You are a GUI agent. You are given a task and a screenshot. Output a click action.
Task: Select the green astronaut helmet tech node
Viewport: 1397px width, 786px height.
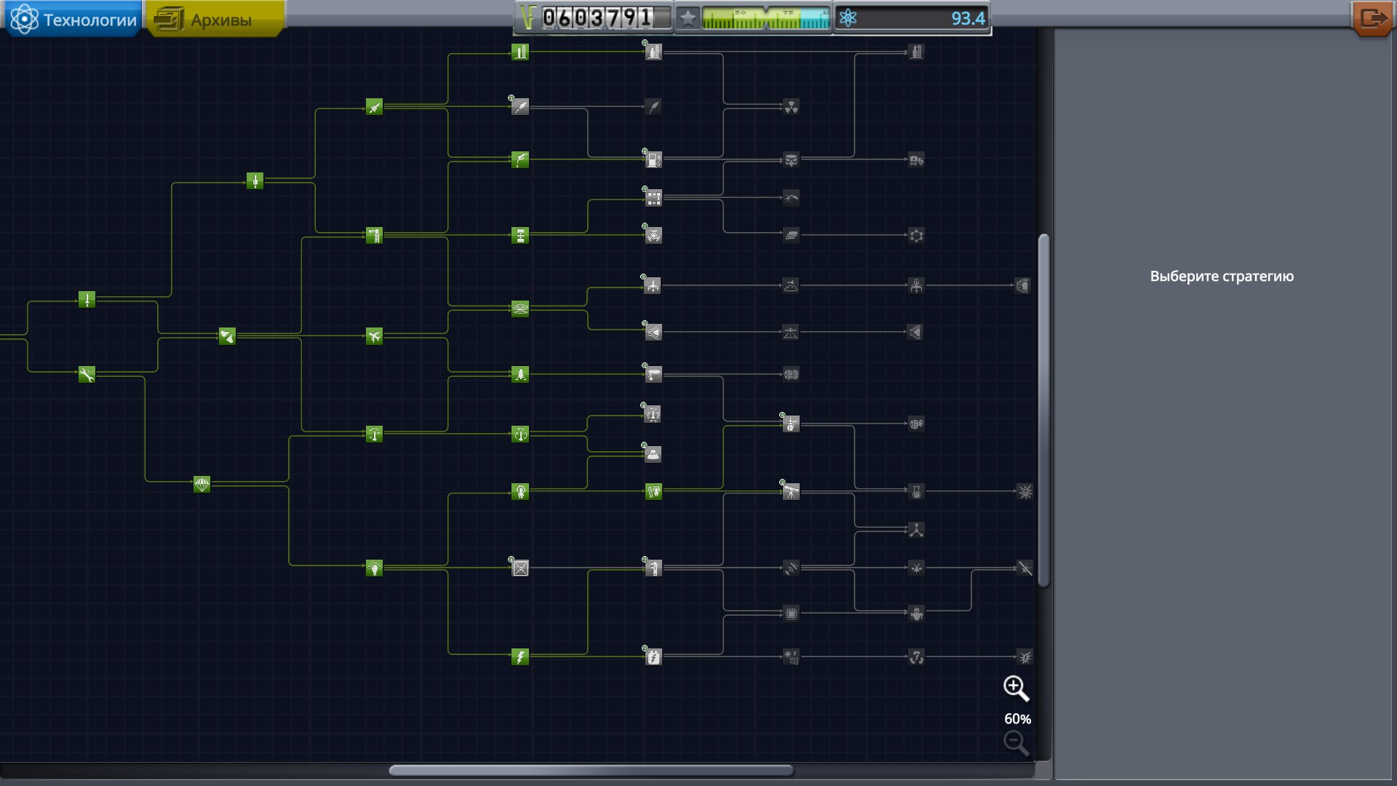(x=520, y=491)
